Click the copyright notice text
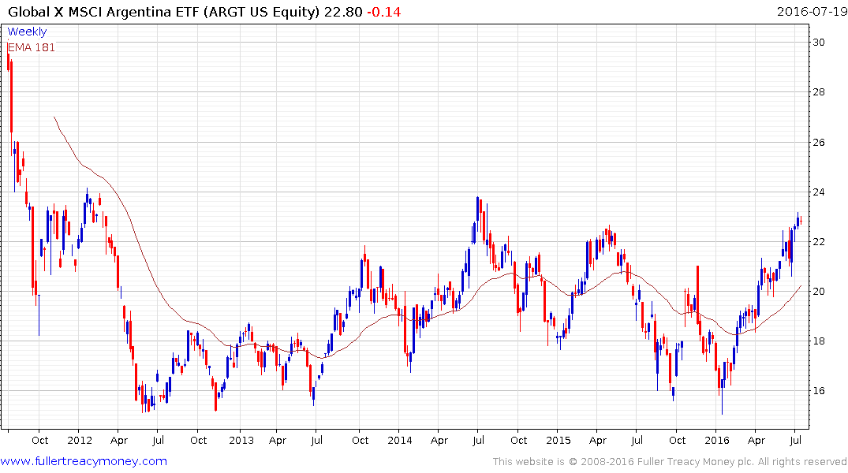Screen dimensions: 848x473 coord(670,462)
